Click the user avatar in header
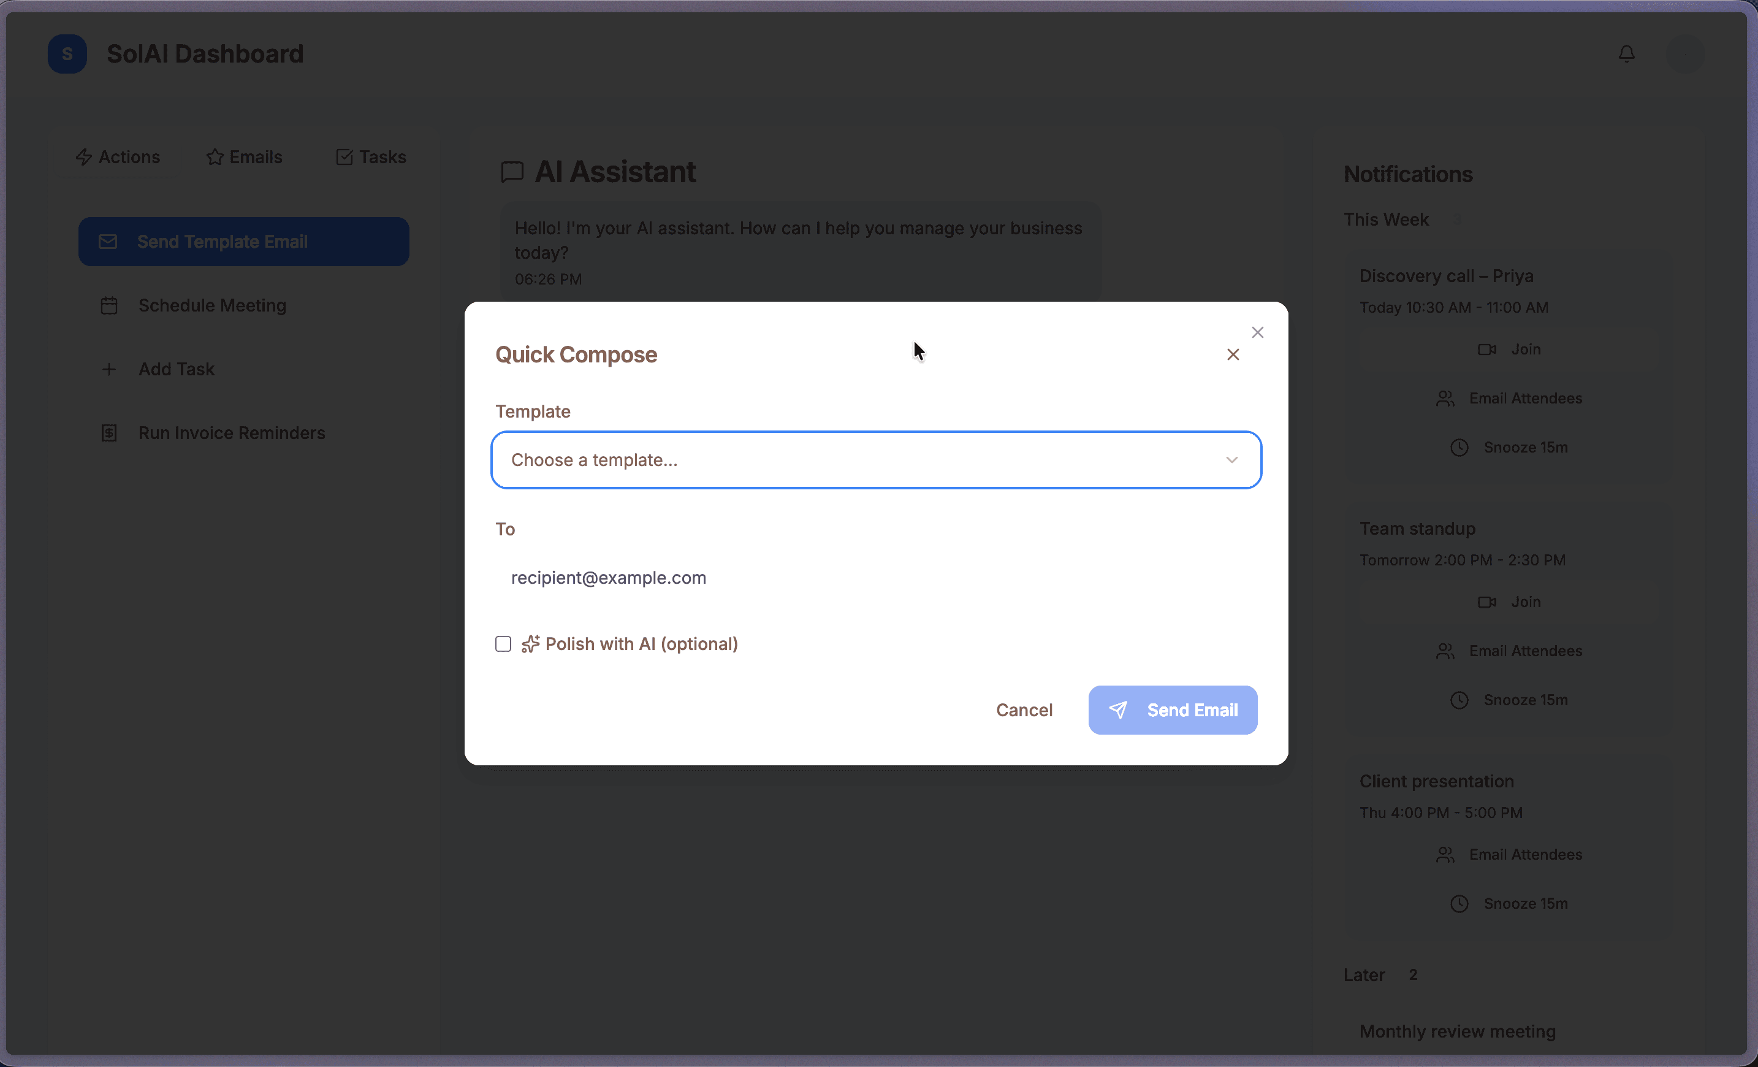 pyautogui.click(x=1686, y=53)
